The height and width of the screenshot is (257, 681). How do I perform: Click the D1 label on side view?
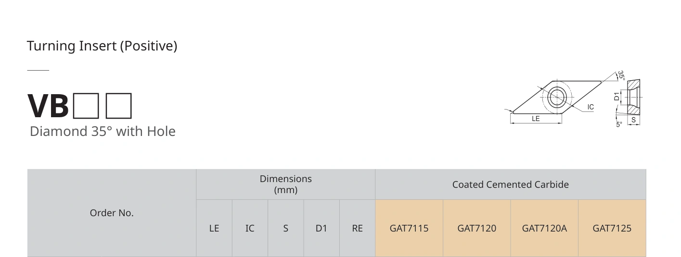pyautogui.click(x=617, y=97)
